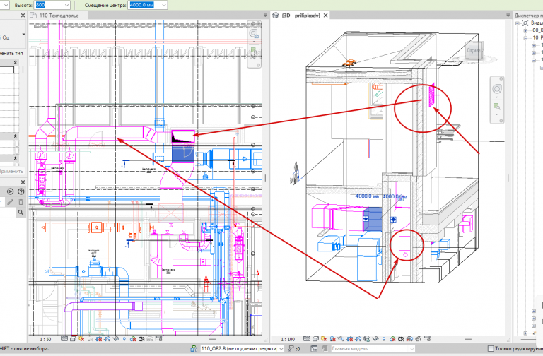Click the search magnifier icon in left panel
This screenshot has width=543, height=356.
pos(21,213)
